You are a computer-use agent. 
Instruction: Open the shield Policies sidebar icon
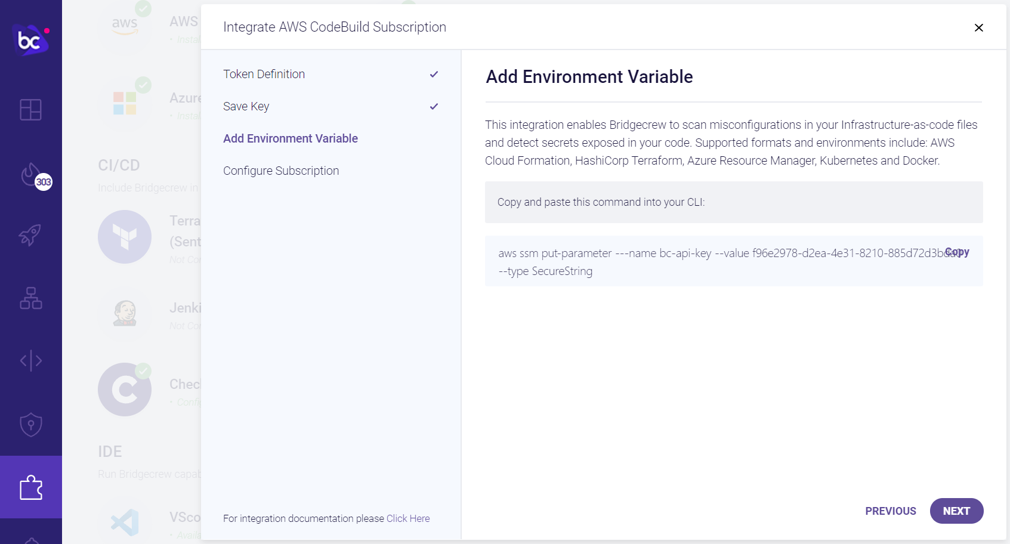pos(30,425)
